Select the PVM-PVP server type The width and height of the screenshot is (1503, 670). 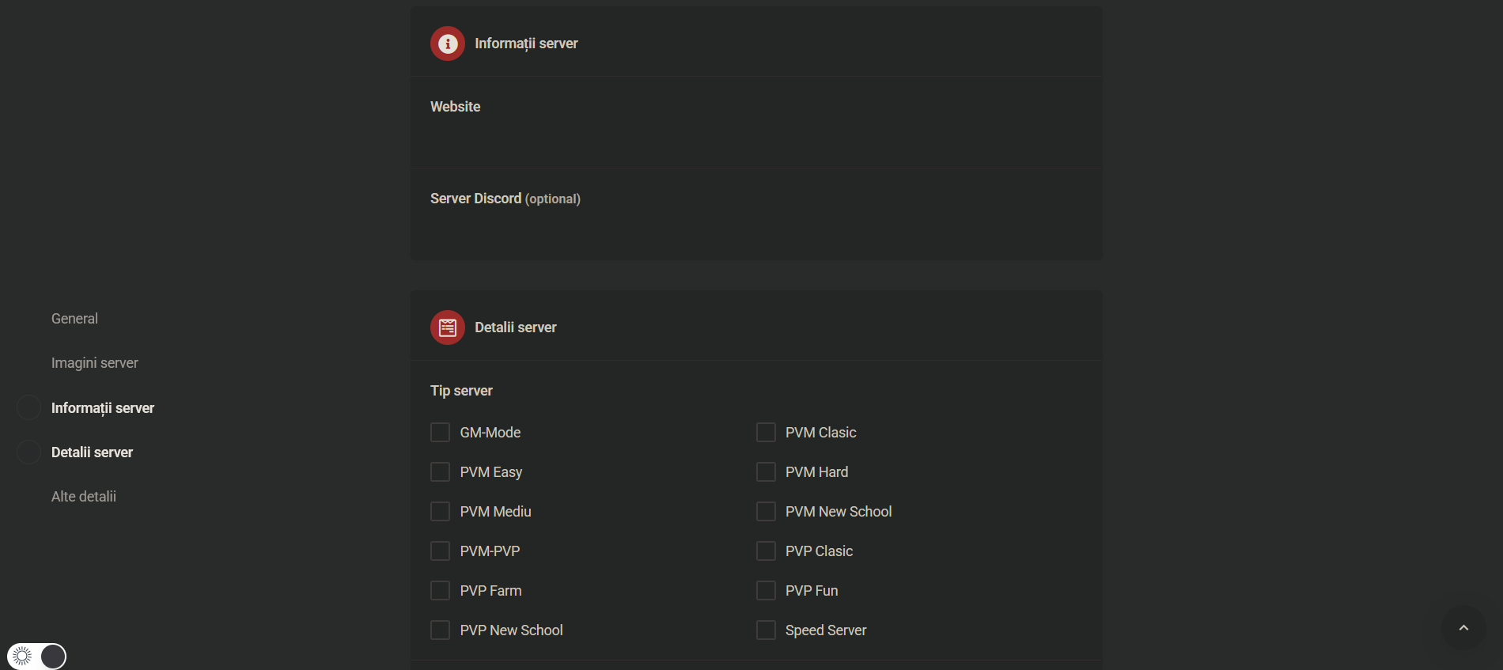441,551
